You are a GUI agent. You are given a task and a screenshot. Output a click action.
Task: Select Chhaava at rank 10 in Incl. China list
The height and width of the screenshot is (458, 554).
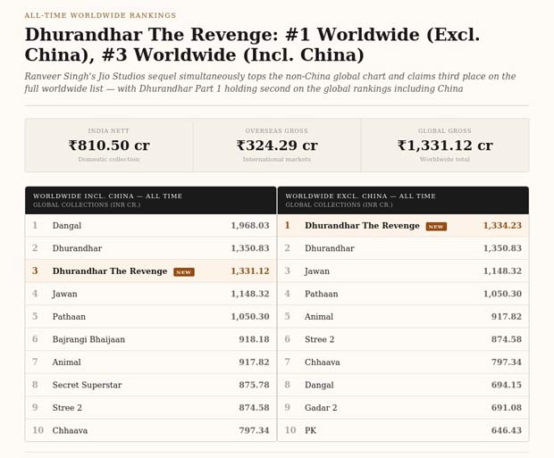pyautogui.click(x=151, y=430)
